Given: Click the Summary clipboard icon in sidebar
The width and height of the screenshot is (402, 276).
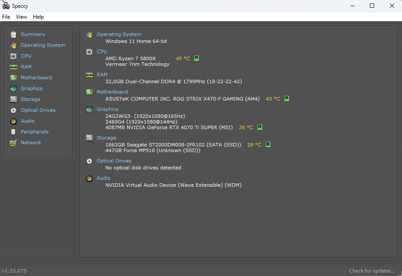Looking at the screenshot, I should (13, 34).
